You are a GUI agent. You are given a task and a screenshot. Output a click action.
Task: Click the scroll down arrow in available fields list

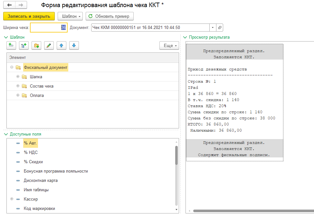pyautogui.click(x=176, y=210)
